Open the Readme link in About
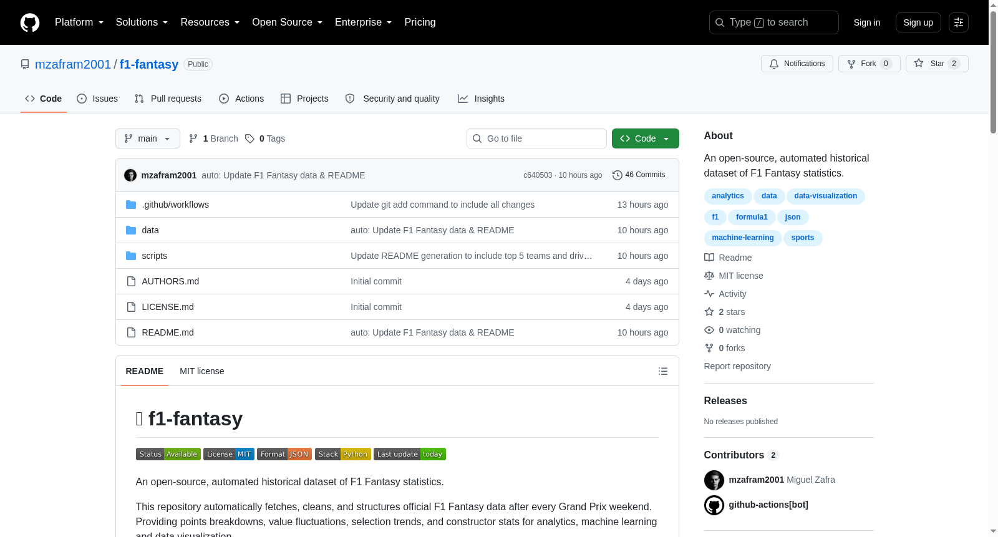This screenshot has width=998, height=537. [x=728, y=258]
